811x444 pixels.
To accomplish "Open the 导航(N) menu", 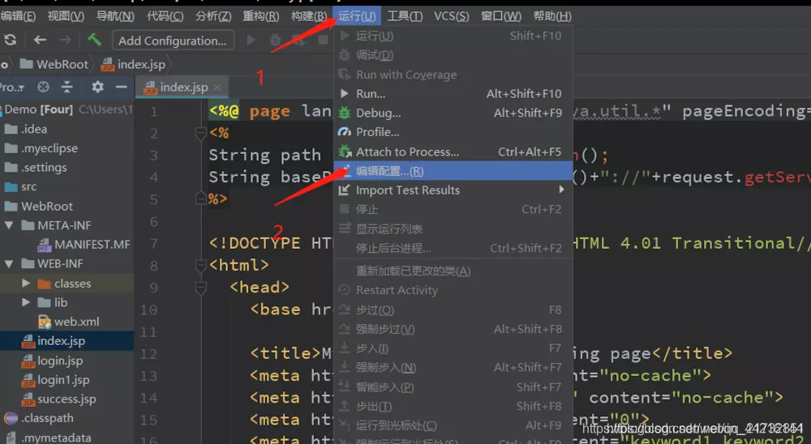I will [x=115, y=16].
